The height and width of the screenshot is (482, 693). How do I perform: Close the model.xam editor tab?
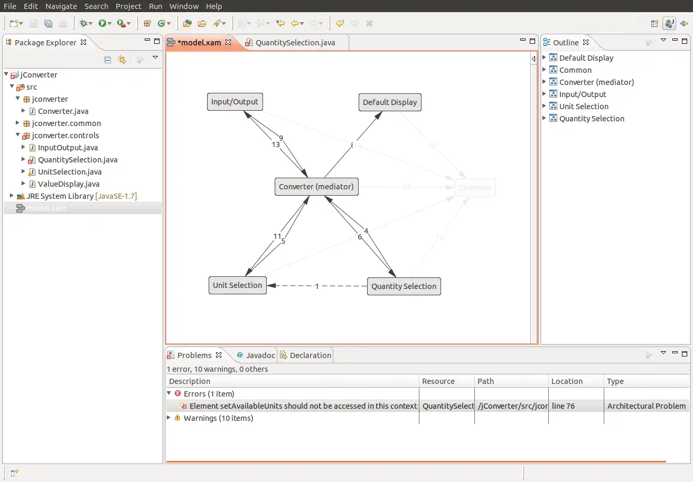click(228, 42)
